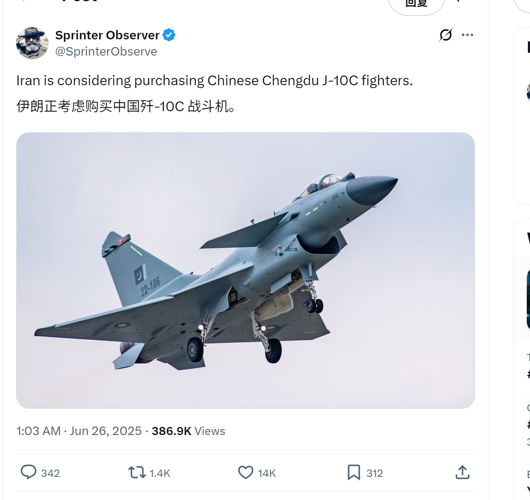
Task: Like the post with heart icon
Action: tap(246, 472)
